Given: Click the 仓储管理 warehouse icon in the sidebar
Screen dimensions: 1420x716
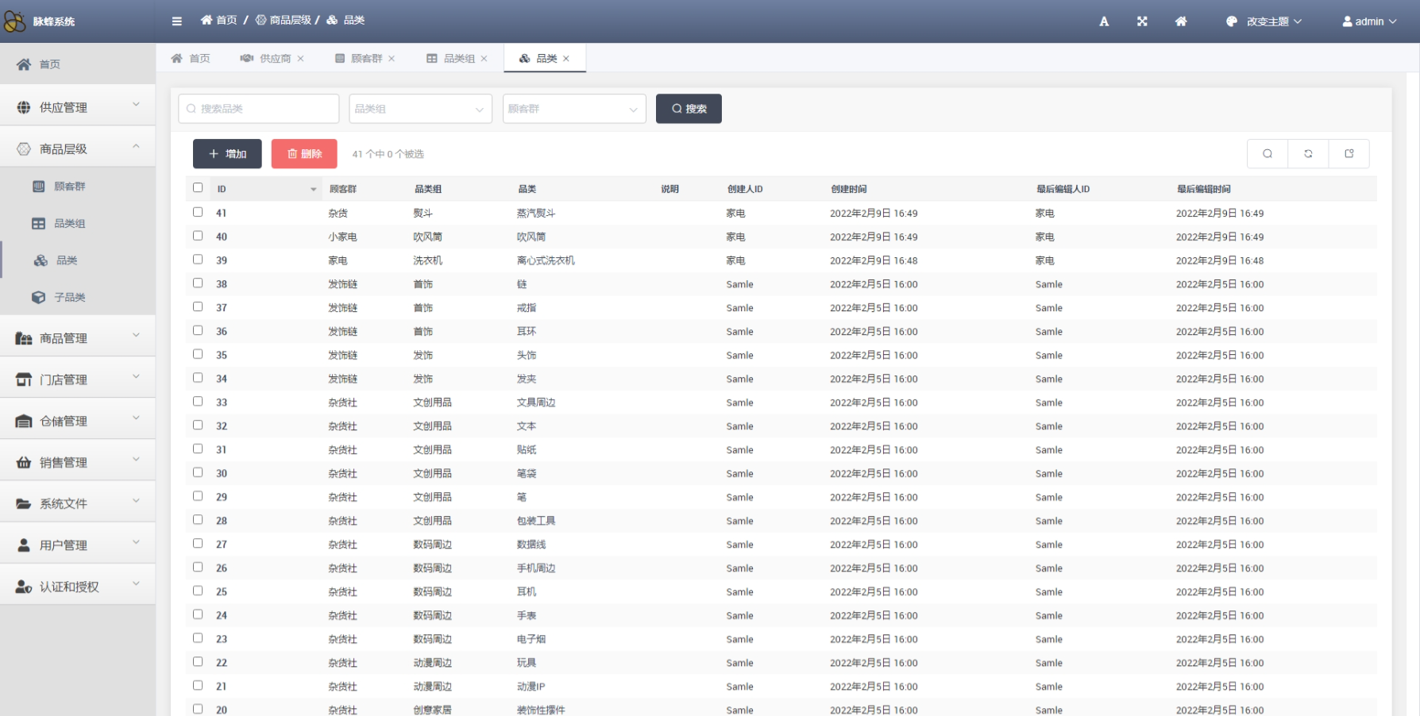Looking at the screenshot, I should 24,421.
